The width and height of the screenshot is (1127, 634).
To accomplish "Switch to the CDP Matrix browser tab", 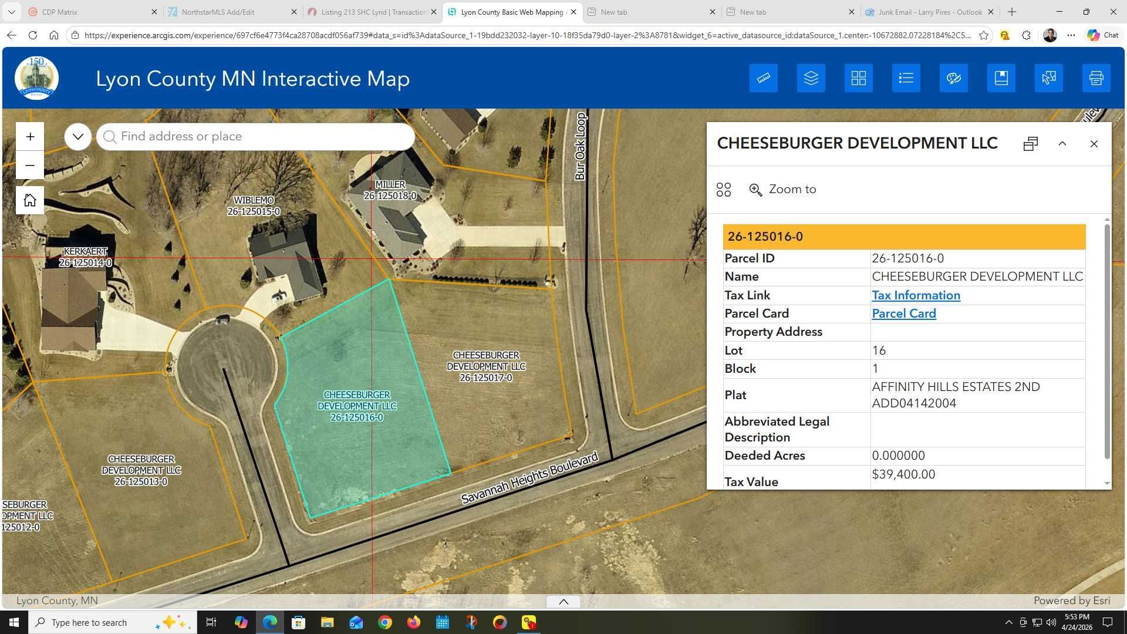I will [x=60, y=12].
